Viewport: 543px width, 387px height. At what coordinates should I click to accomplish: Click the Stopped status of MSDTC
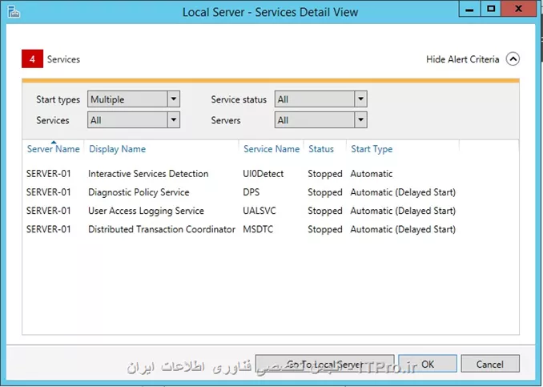click(325, 229)
